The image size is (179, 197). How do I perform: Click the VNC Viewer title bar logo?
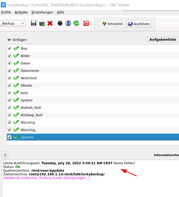(x=3, y=5)
